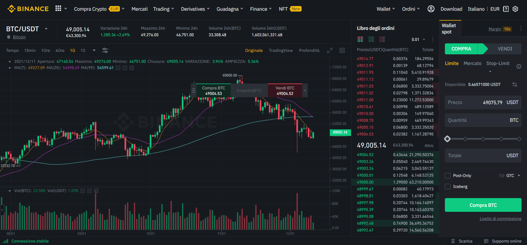Set amount slider to the 100% marker
The height and width of the screenshot is (245, 527).
click(519, 139)
